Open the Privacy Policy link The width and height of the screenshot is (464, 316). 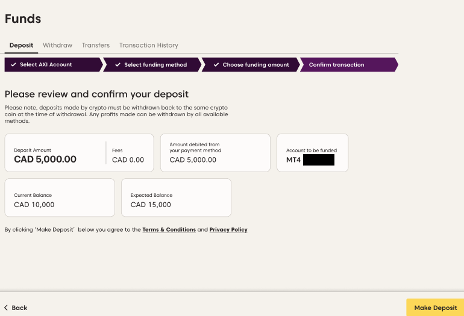click(x=228, y=230)
